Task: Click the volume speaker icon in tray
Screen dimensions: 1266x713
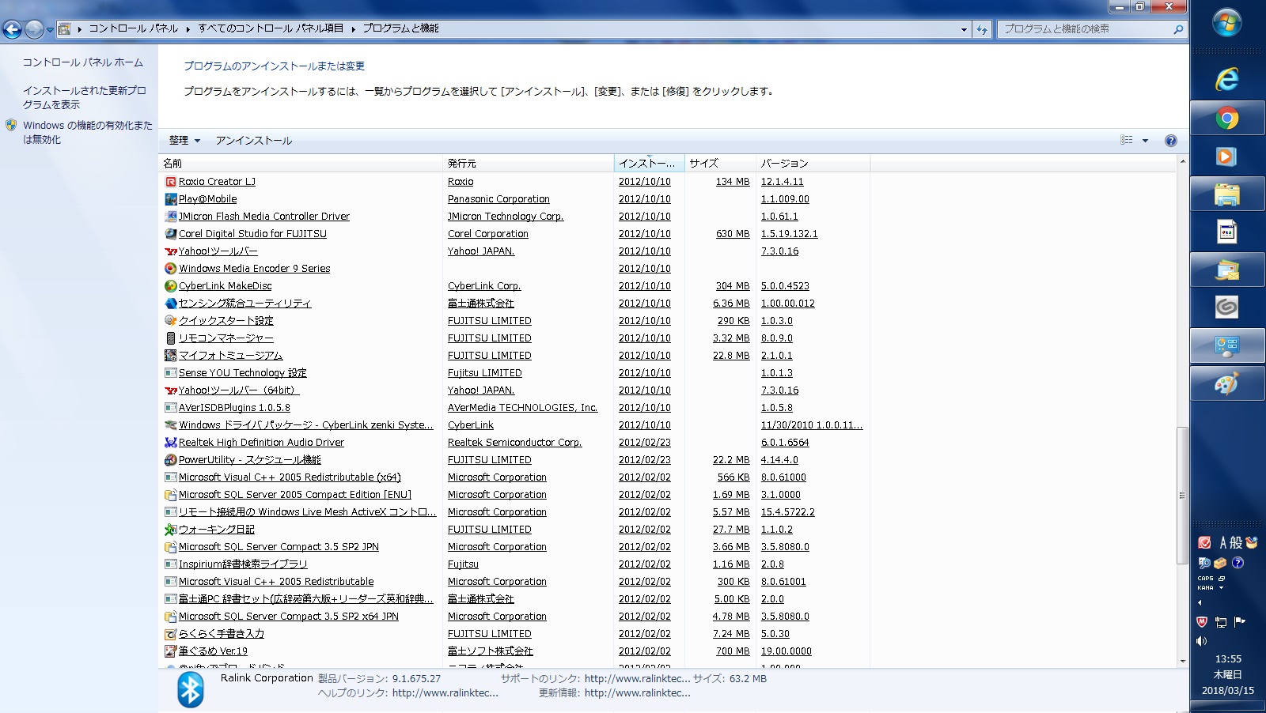Action: pyautogui.click(x=1202, y=641)
